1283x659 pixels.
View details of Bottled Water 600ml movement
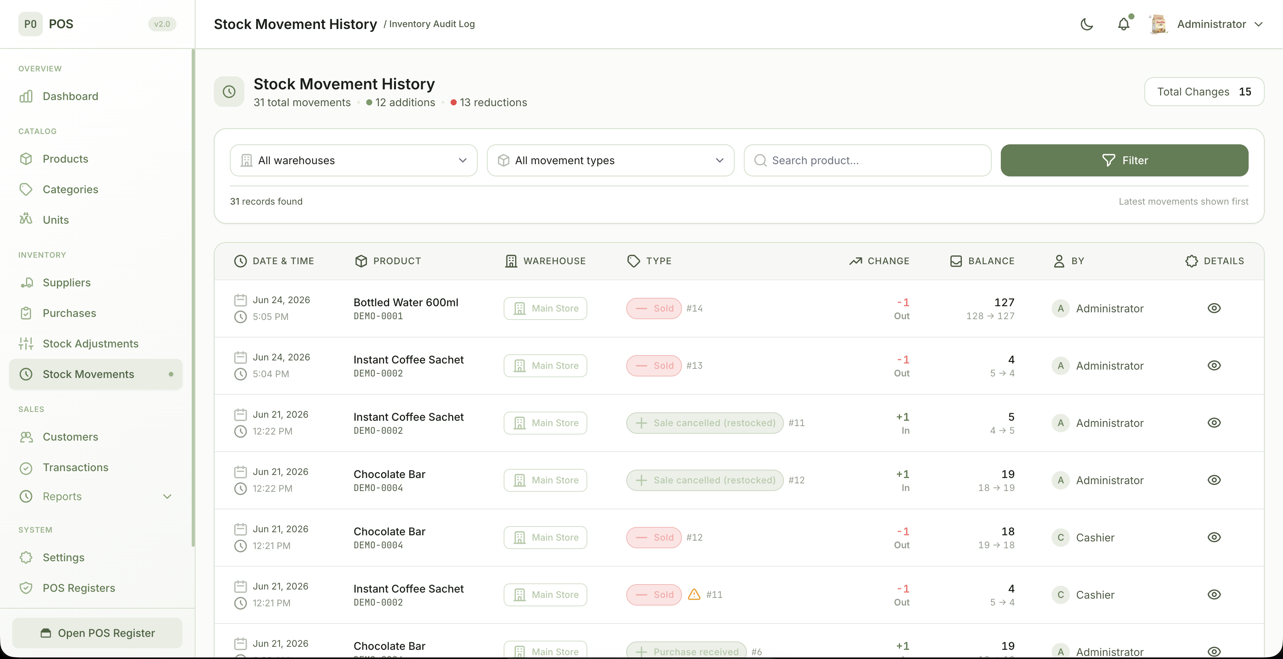coord(1214,309)
